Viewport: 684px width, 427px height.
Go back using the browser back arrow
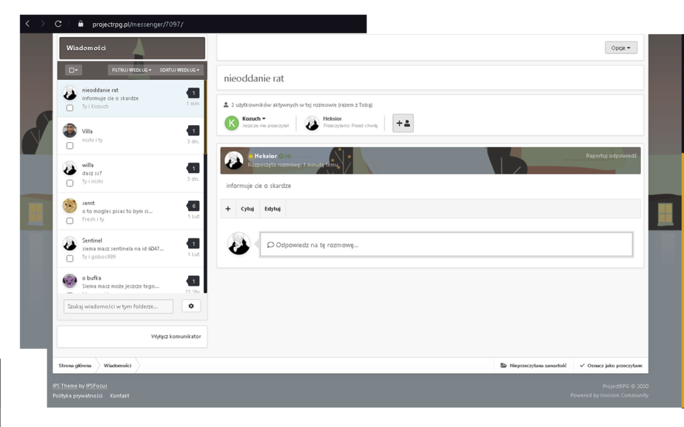(x=27, y=23)
